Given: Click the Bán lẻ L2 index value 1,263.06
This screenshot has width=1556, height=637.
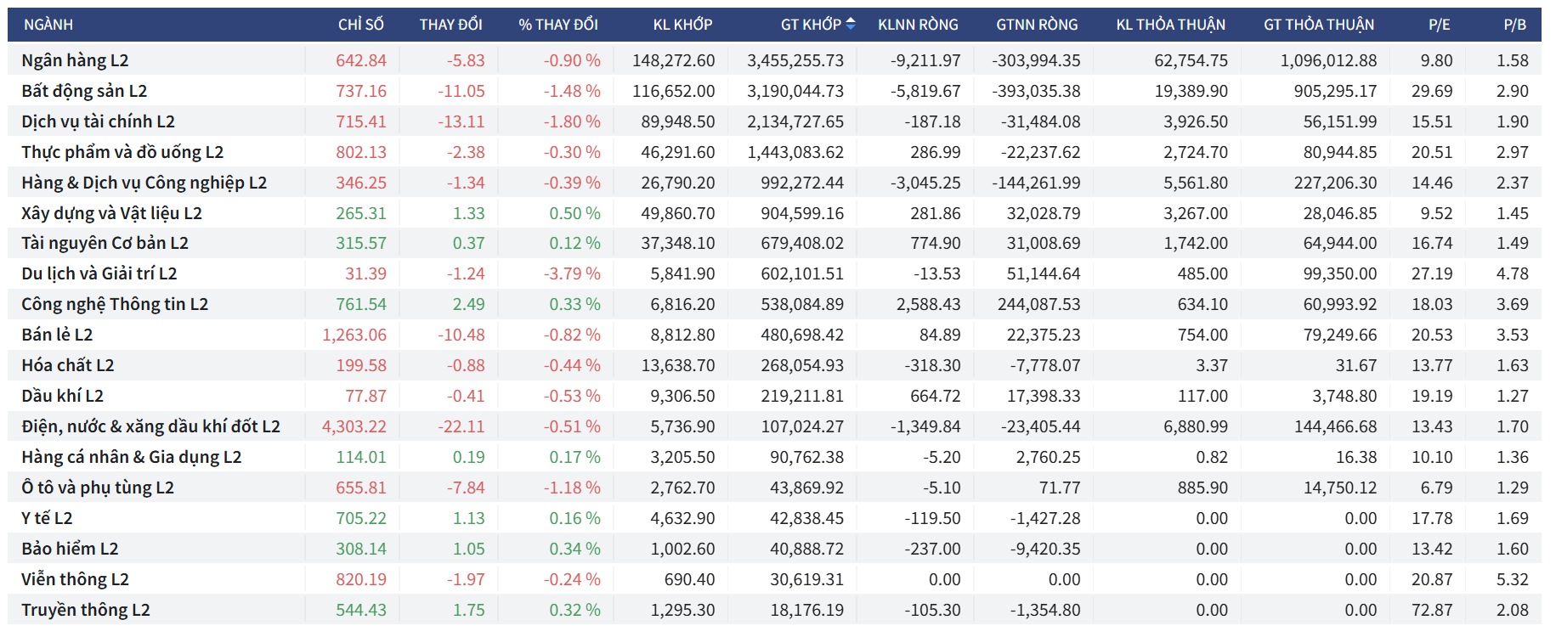Looking at the screenshot, I should point(354,335).
